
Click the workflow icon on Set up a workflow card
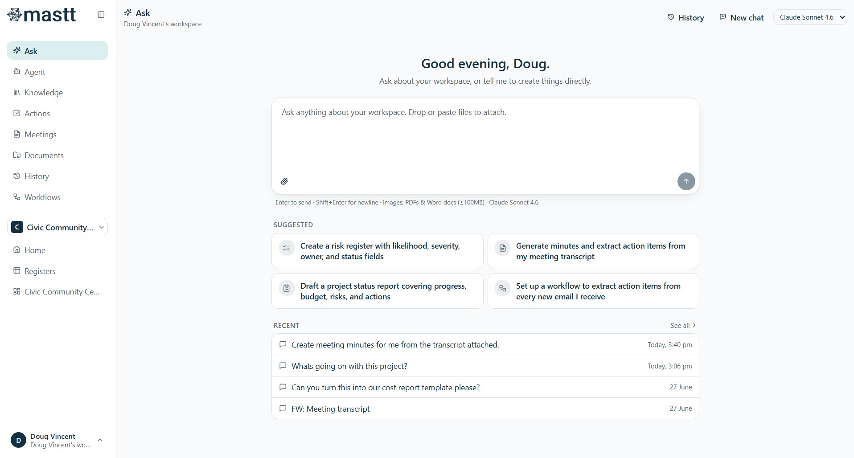click(x=502, y=288)
